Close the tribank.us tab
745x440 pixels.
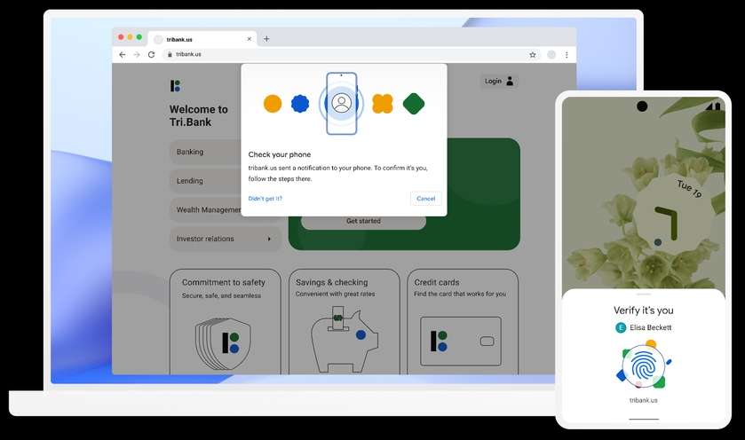(x=249, y=39)
